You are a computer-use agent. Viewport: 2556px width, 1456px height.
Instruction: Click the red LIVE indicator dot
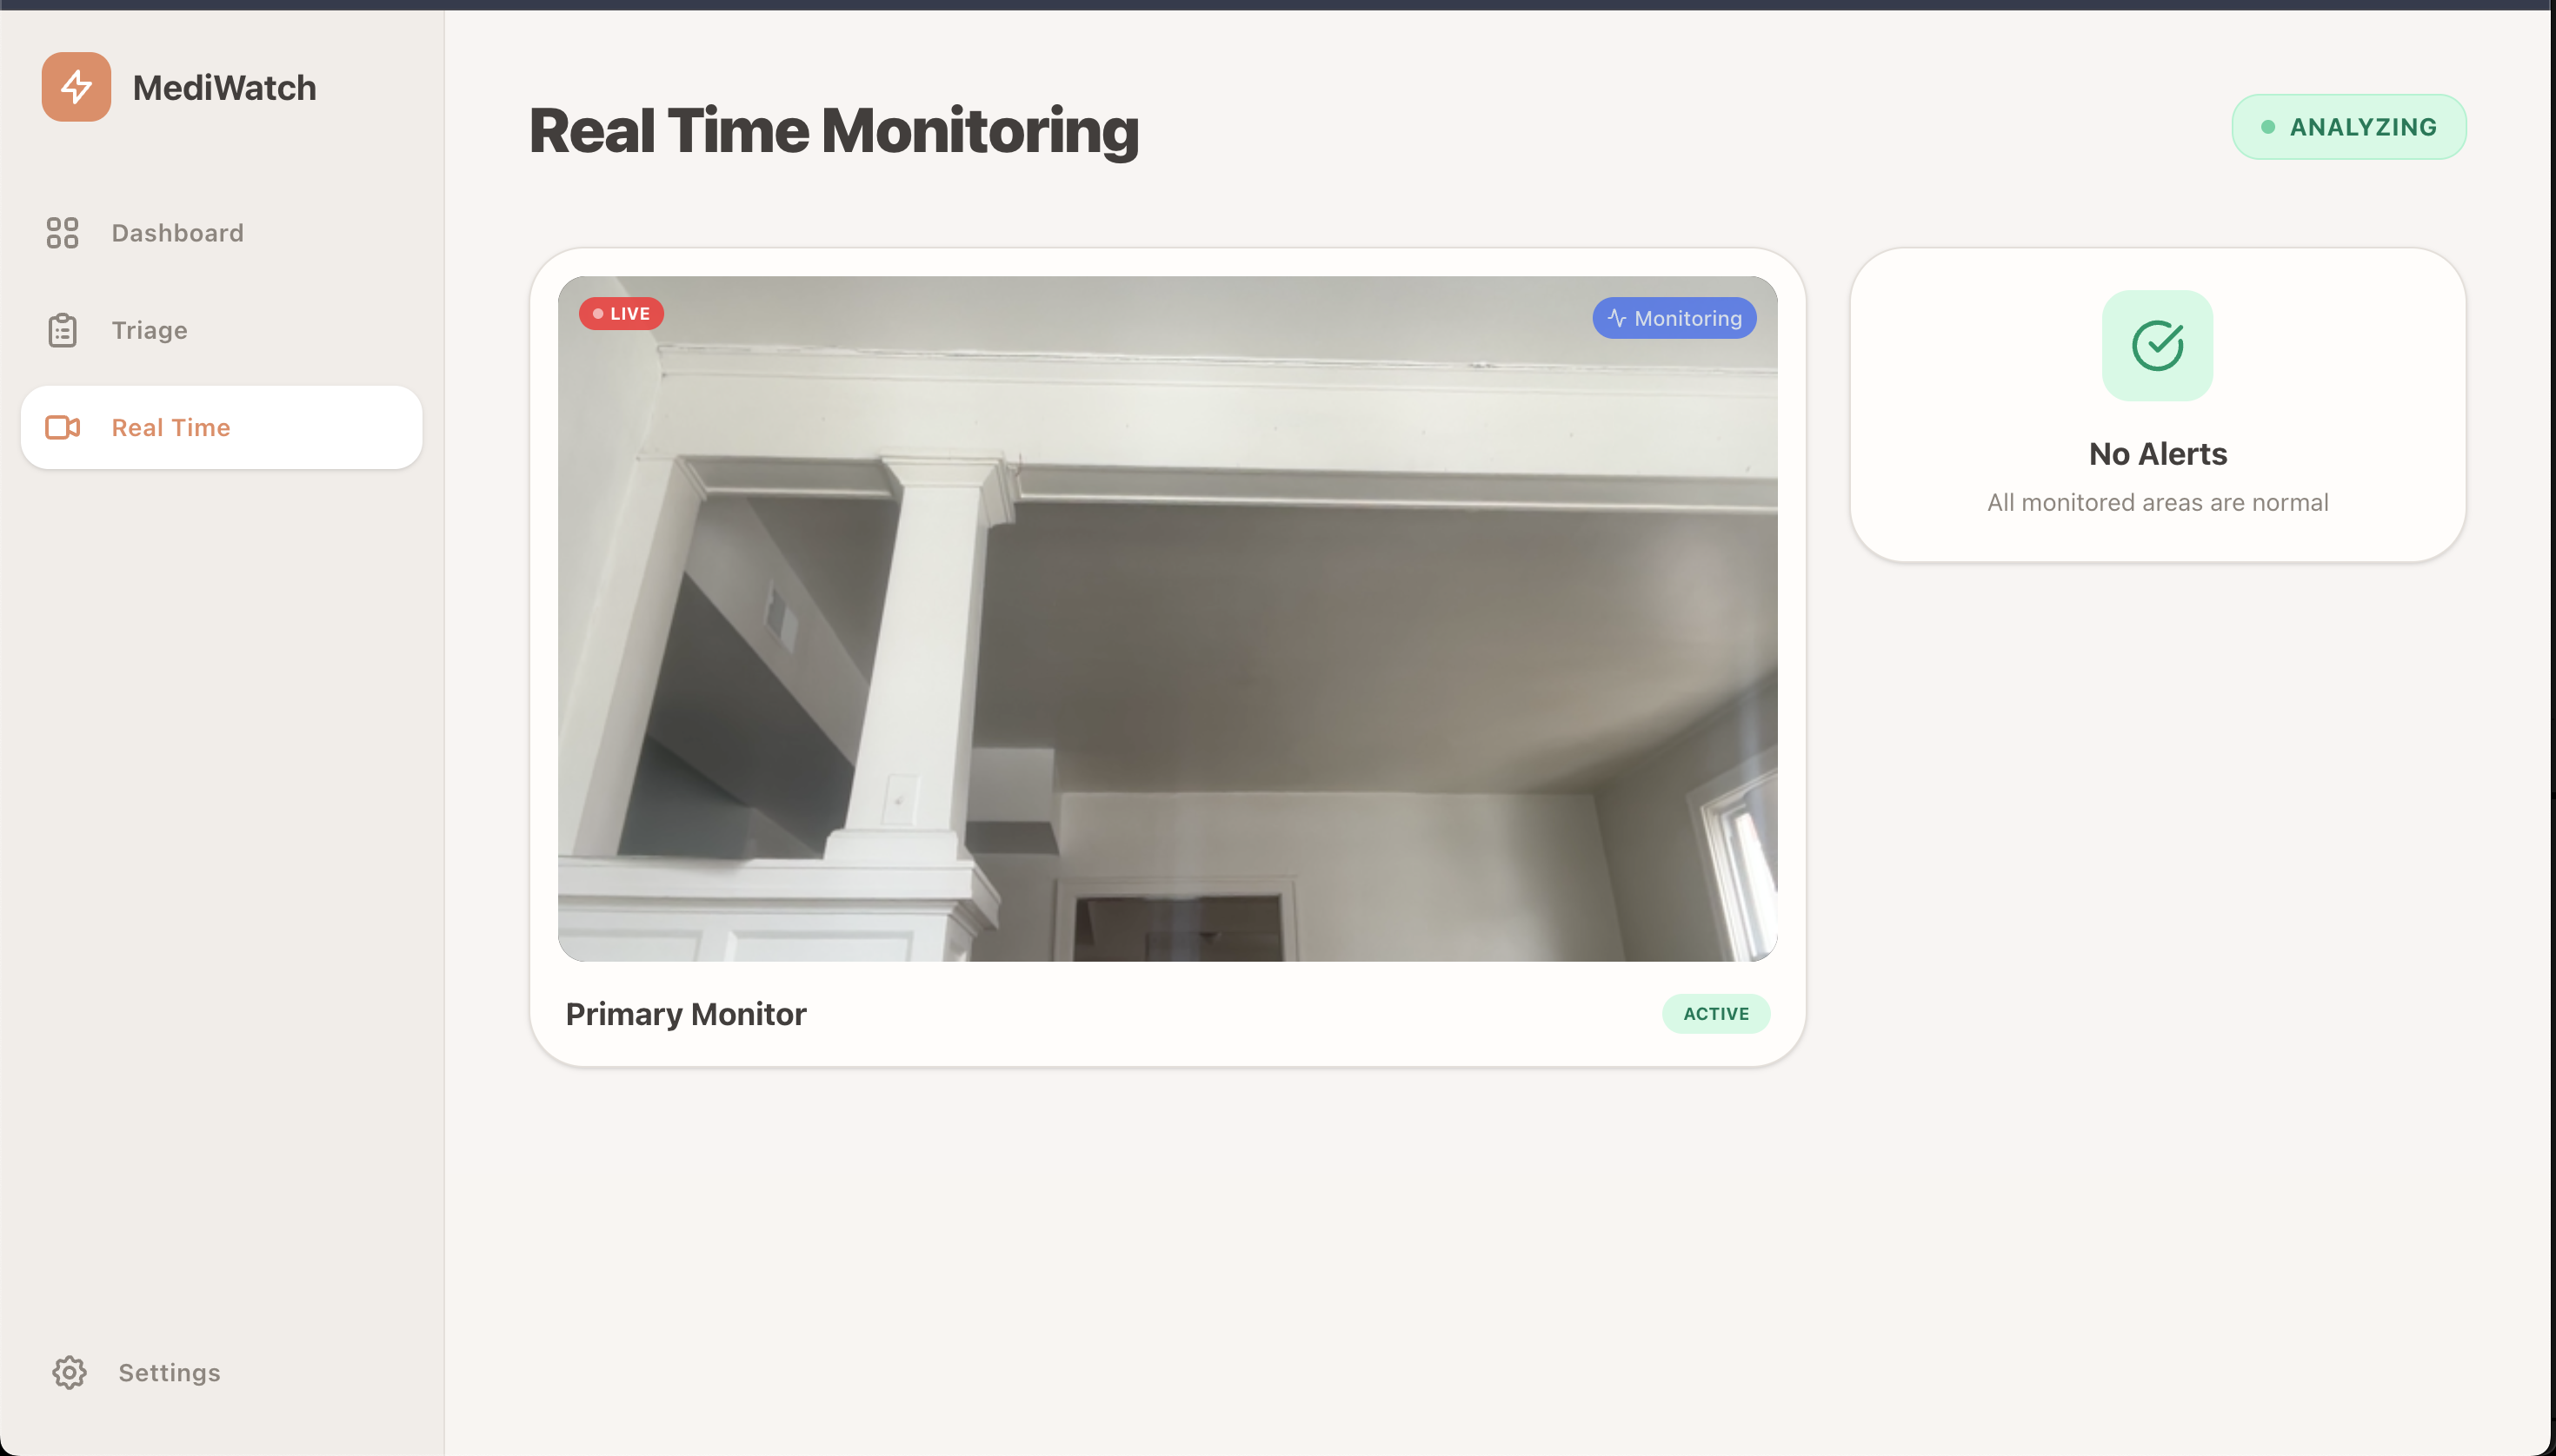pyautogui.click(x=597, y=314)
